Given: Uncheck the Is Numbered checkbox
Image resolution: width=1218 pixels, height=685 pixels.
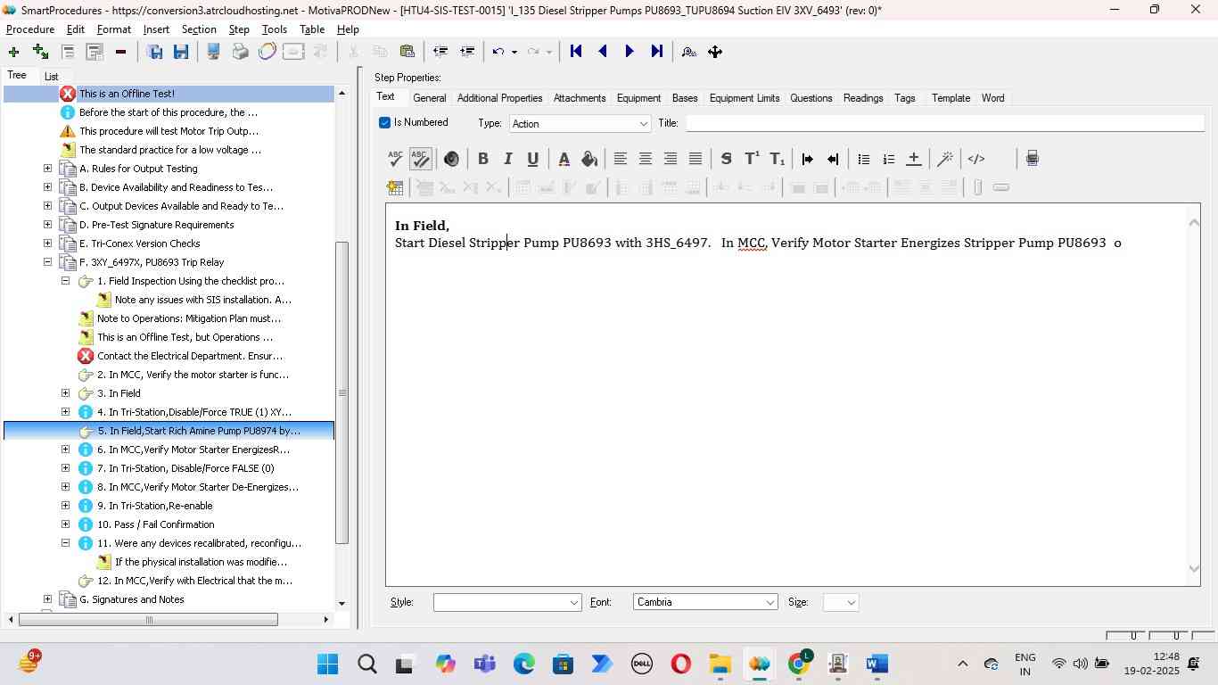Looking at the screenshot, I should (x=384, y=123).
